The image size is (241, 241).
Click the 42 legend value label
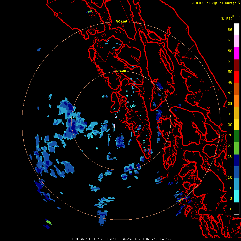[230, 93]
